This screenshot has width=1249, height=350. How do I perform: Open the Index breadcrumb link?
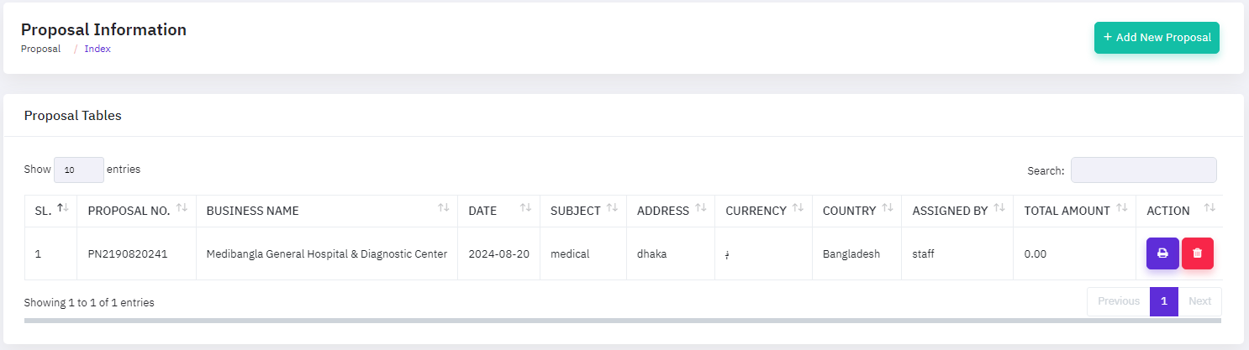pos(97,49)
